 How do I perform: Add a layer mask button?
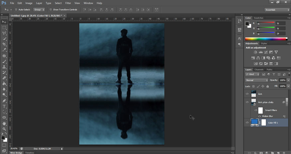(x=261, y=153)
